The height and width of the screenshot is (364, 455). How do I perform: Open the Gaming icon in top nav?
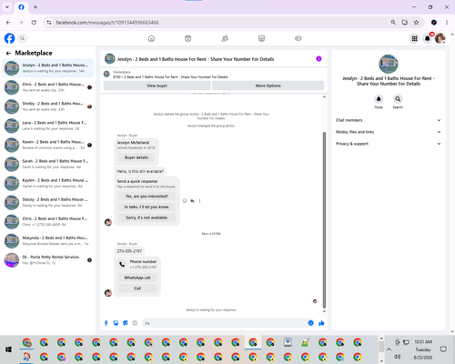[x=298, y=38]
